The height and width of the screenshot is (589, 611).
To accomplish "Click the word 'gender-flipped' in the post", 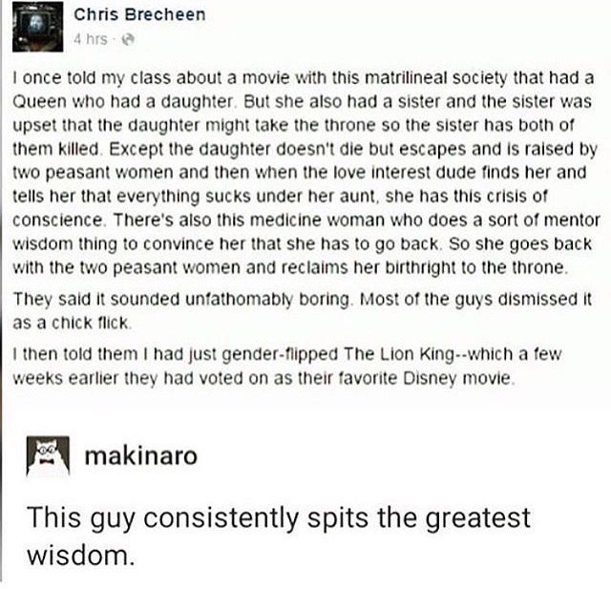I will [x=280, y=354].
